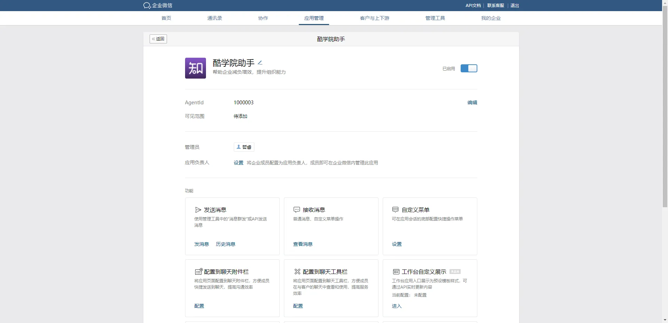Open the 通讯录 tab
Image resolution: width=668 pixels, height=323 pixels.
pos(215,18)
